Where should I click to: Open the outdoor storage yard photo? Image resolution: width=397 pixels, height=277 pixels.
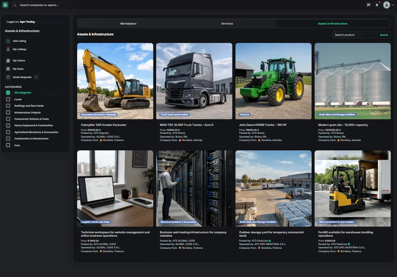coord(274,188)
